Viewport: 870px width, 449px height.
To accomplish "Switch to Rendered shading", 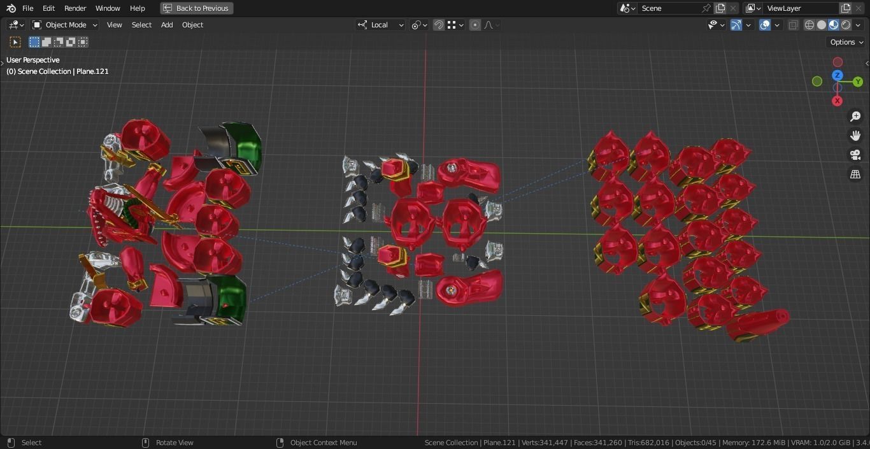I will pyautogui.click(x=846, y=25).
